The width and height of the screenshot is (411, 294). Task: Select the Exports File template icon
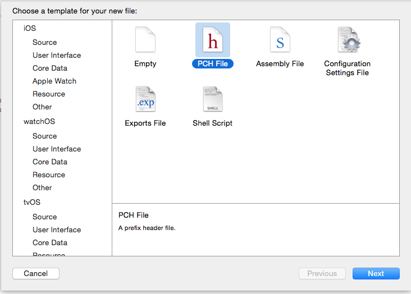pos(145,99)
